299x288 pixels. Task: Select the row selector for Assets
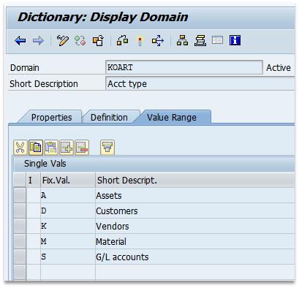(x=20, y=195)
